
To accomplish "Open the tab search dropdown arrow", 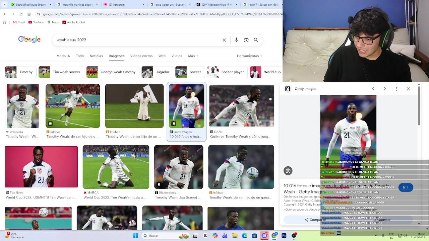I will 5,5.
